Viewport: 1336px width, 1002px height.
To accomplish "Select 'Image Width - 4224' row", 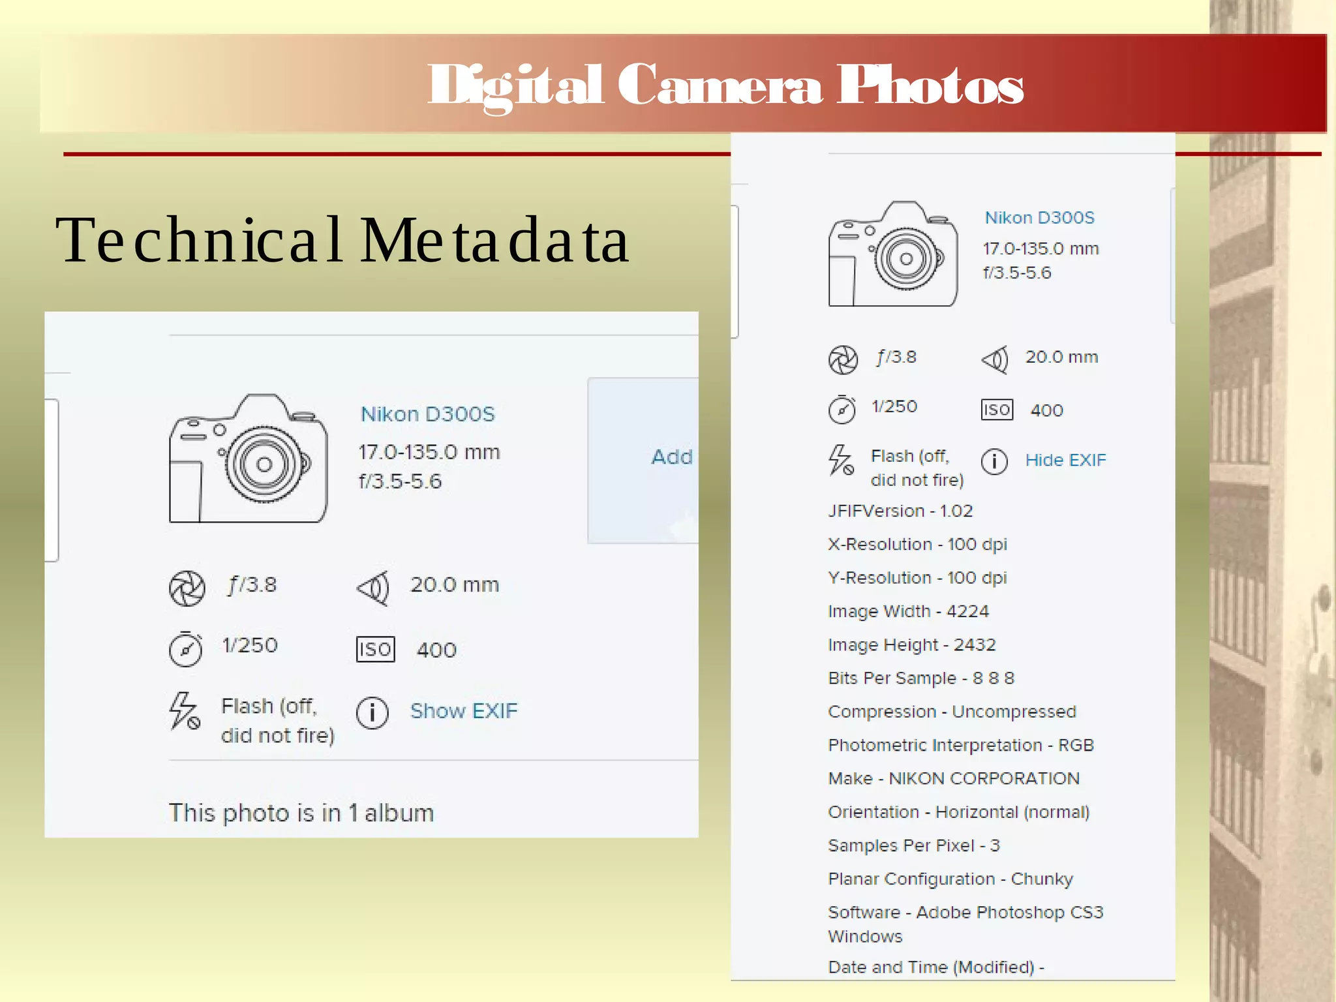I will click(x=908, y=611).
